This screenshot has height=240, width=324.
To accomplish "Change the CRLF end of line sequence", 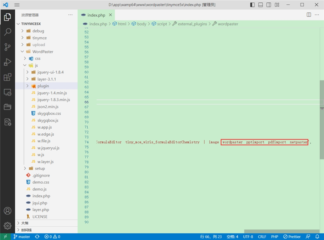I will 262,236.
